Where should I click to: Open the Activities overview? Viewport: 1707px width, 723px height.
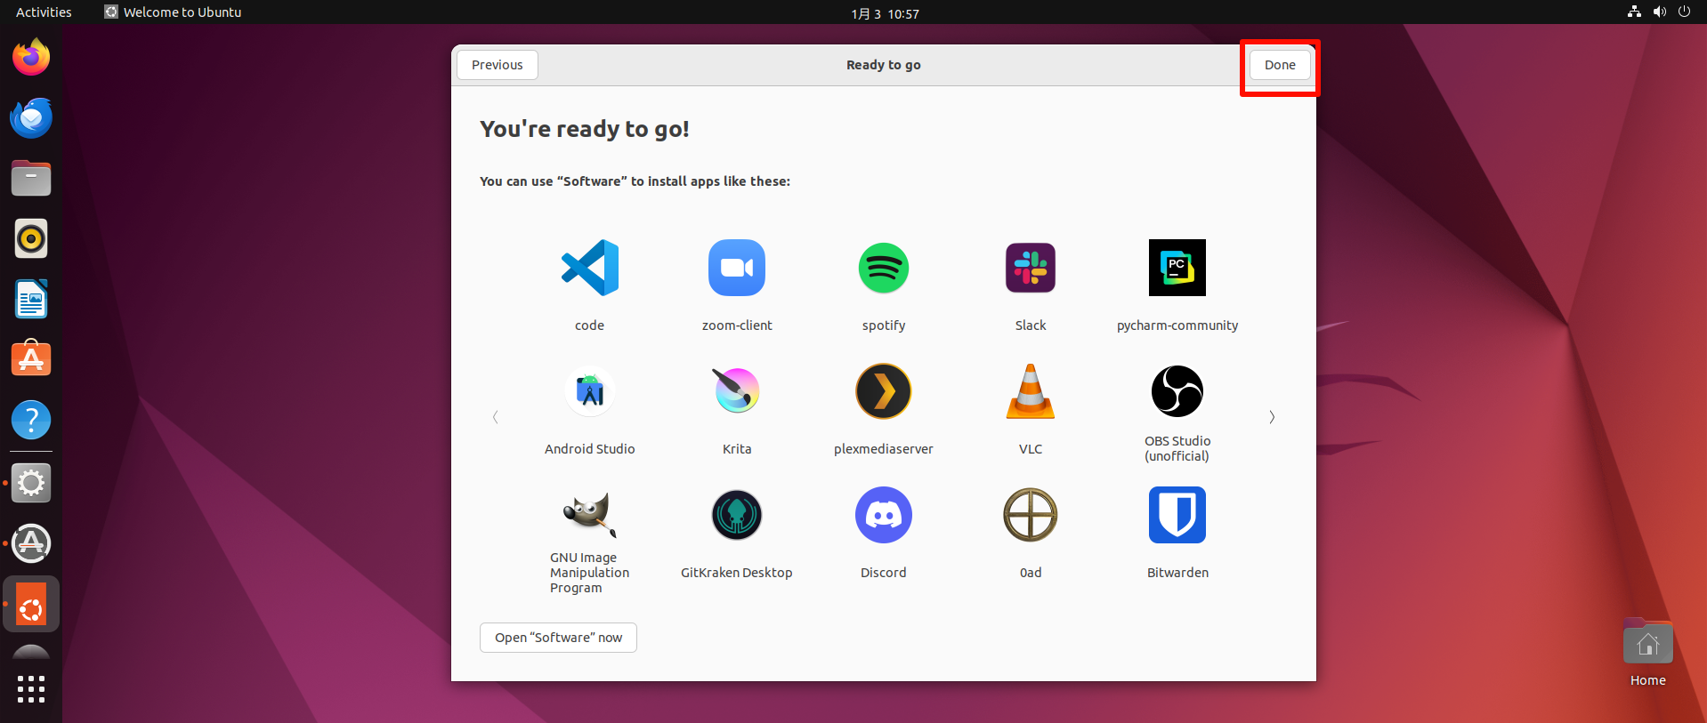44,12
